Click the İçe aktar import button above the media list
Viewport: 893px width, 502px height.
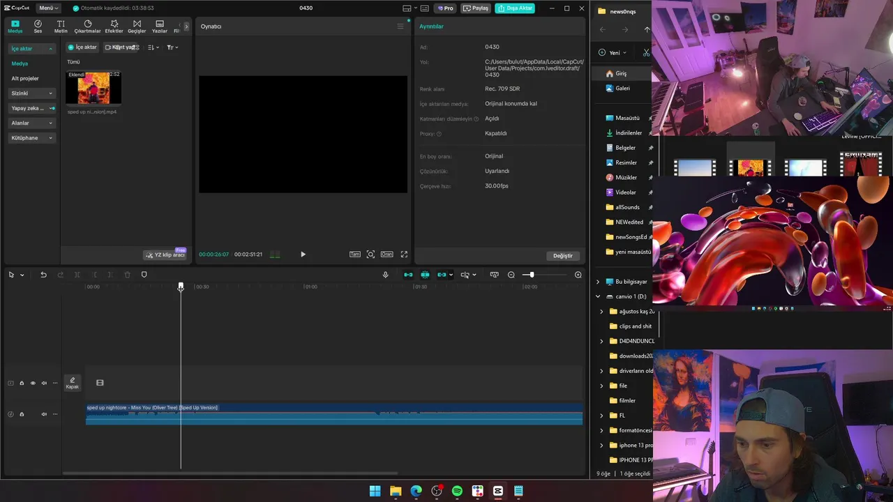click(x=82, y=47)
